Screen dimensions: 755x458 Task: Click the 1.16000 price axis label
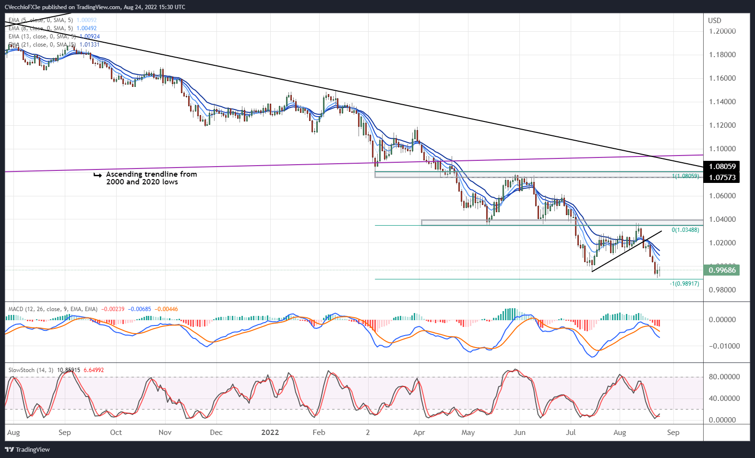tap(722, 78)
